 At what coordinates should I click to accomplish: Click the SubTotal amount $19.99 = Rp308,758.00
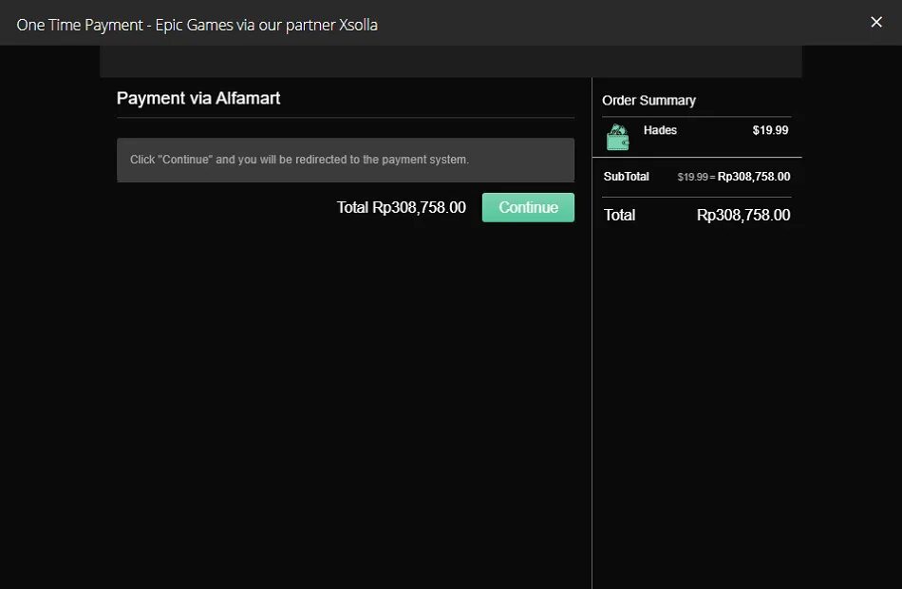(733, 177)
